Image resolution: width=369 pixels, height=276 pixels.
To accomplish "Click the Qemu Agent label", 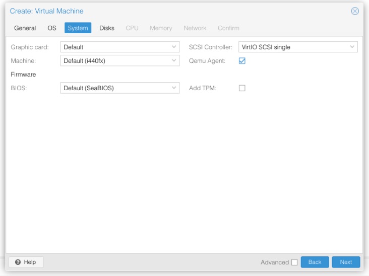I will [x=207, y=61].
